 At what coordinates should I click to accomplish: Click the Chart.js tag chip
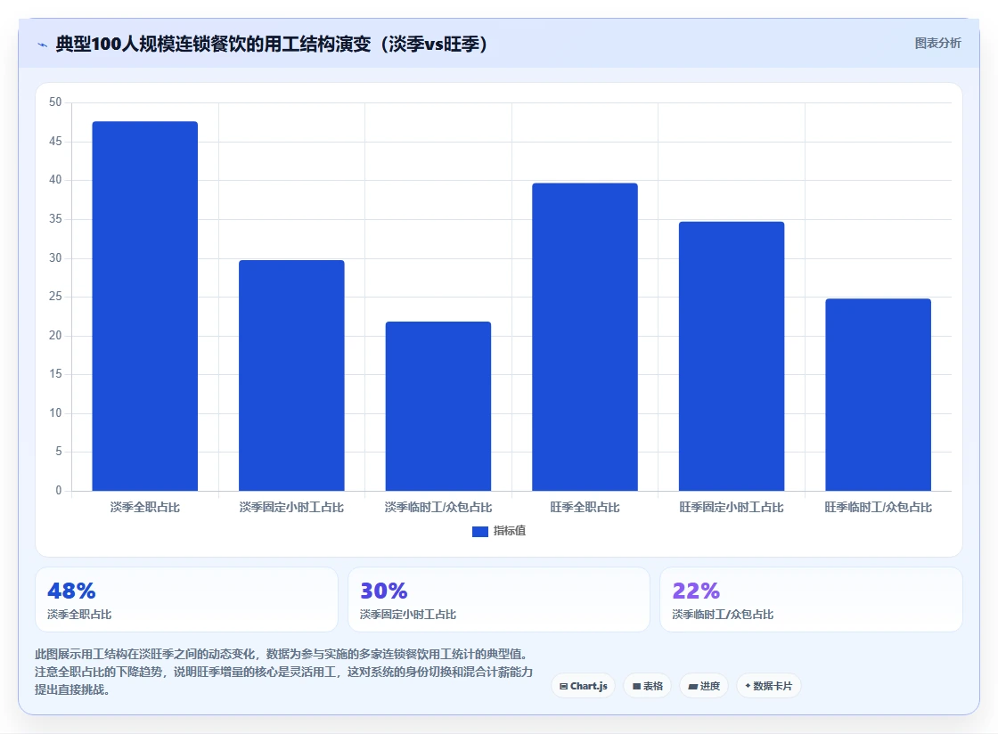click(x=583, y=686)
